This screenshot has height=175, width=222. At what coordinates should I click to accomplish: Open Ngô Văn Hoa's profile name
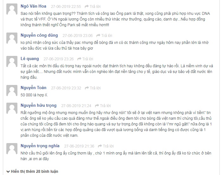tap(34, 6)
